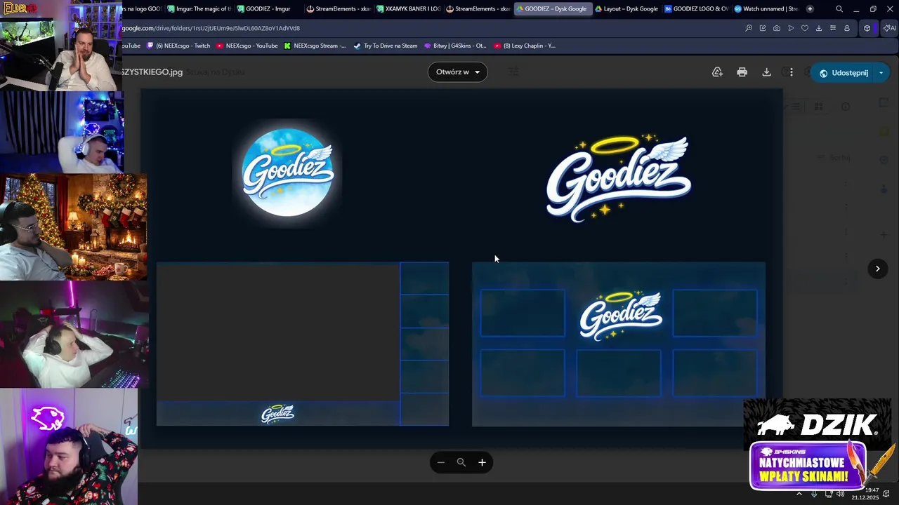The width and height of the screenshot is (899, 505).
Task: Click the round Goodiez logo in preview
Action: [288, 173]
